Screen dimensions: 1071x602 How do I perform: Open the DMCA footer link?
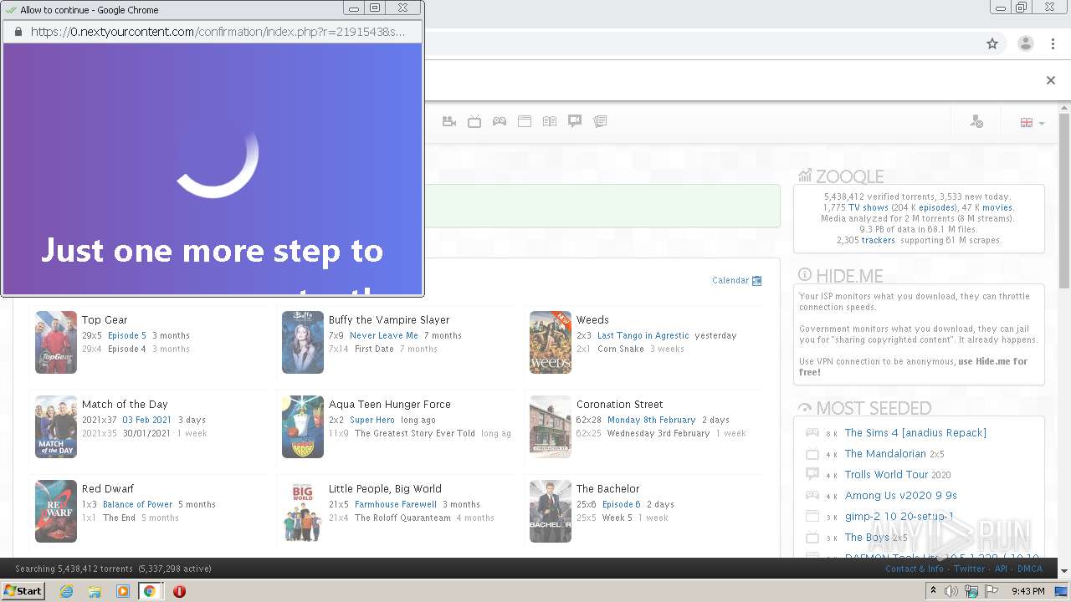(1030, 569)
